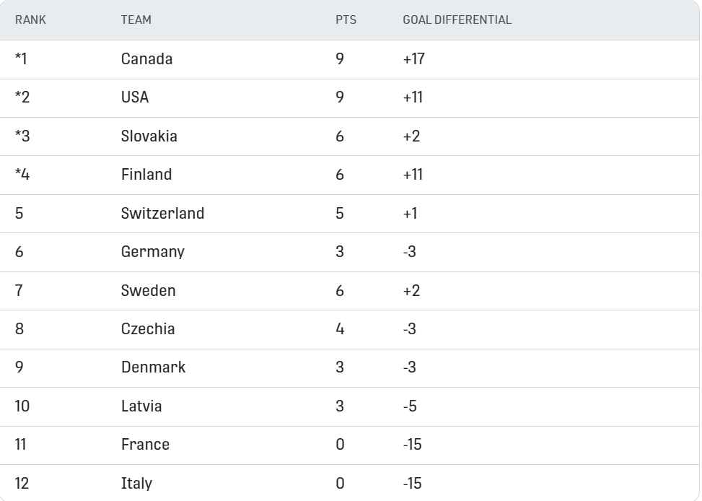
Task: Click the Slovakia team name
Action: point(149,136)
